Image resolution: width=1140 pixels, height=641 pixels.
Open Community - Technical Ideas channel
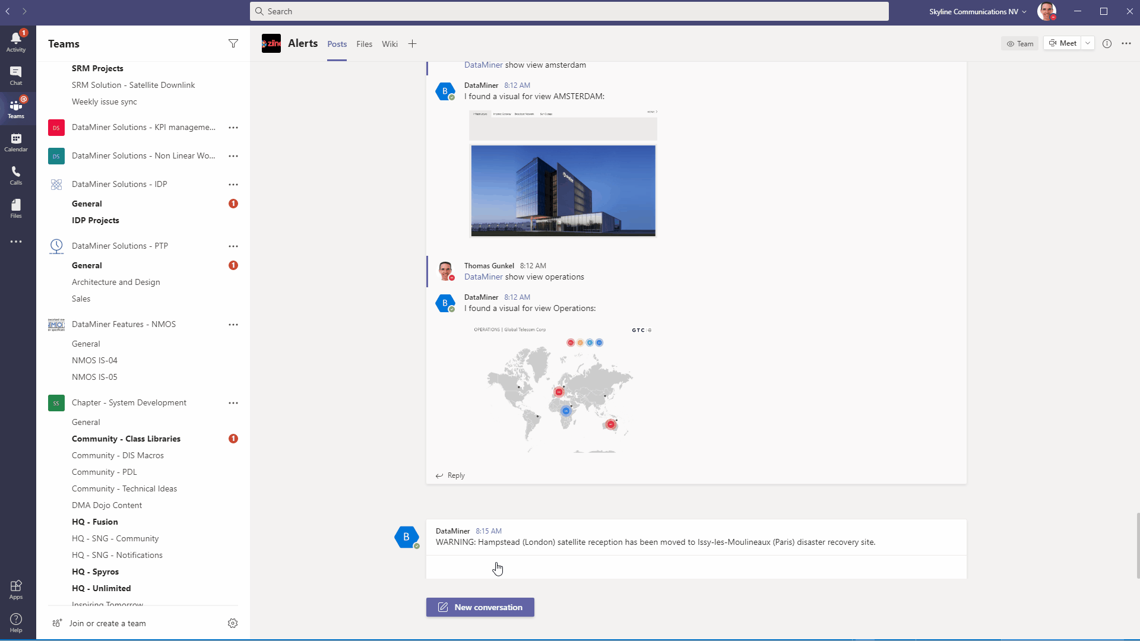click(124, 488)
